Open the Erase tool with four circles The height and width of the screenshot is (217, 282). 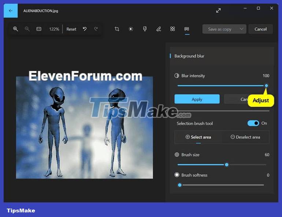click(x=172, y=29)
